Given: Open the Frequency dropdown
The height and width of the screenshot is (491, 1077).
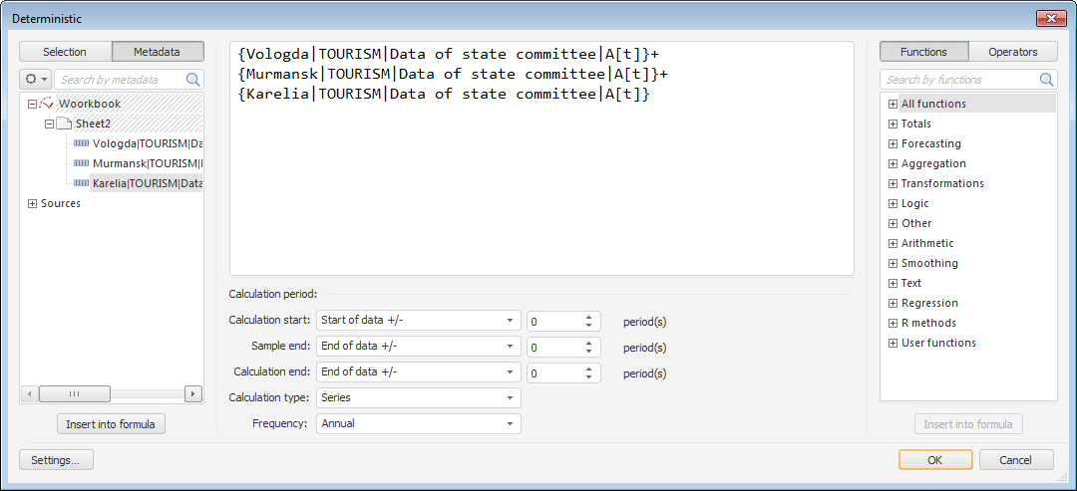Looking at the screenshot, I should pyautogui.click(x=418, y=424).
